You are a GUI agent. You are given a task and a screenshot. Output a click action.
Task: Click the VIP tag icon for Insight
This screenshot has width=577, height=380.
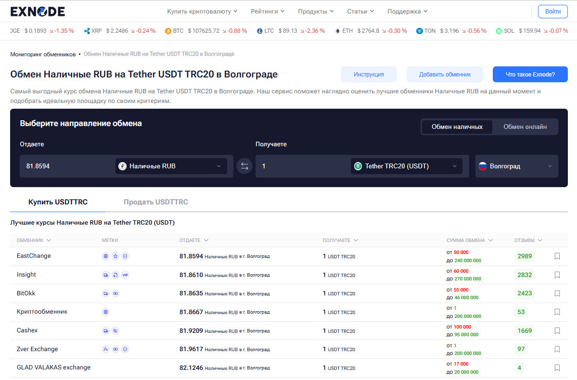[x=125, y=275]
